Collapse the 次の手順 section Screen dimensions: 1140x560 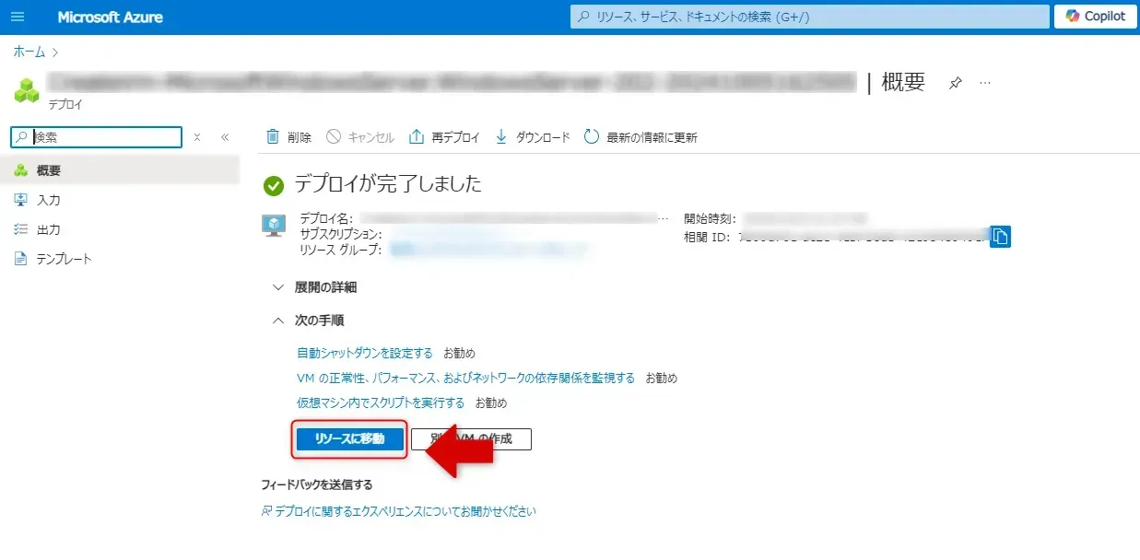pos(308,321)
